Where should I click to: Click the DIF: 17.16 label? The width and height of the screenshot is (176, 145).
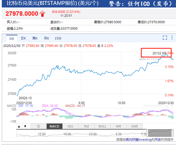(x=26, y=106)
